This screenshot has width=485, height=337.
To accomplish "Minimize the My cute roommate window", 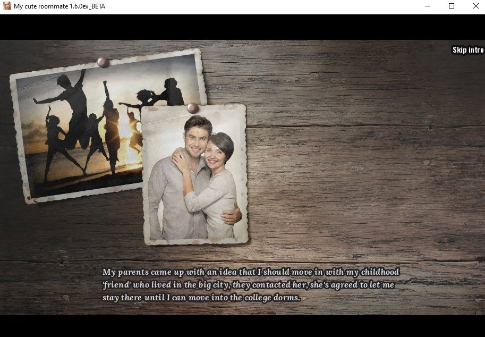I will point(428,6).
